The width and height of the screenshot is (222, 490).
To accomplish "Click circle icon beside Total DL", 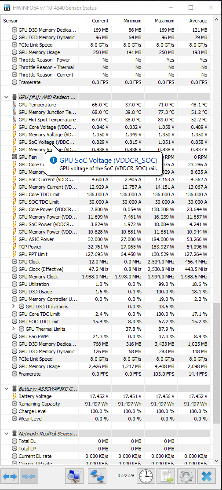I will pos(15,441).
